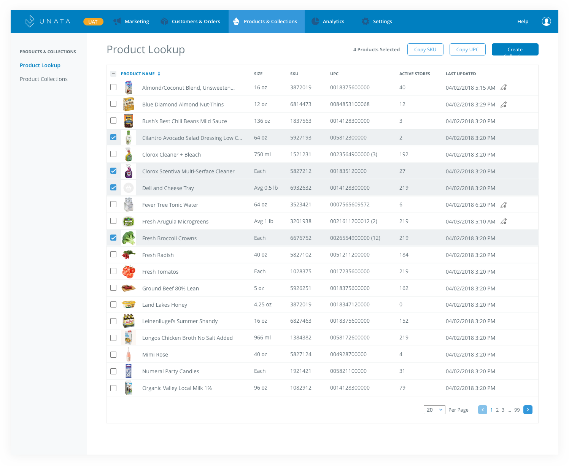Check the Almond/Coconut Blend checkbox

(113, 87)
